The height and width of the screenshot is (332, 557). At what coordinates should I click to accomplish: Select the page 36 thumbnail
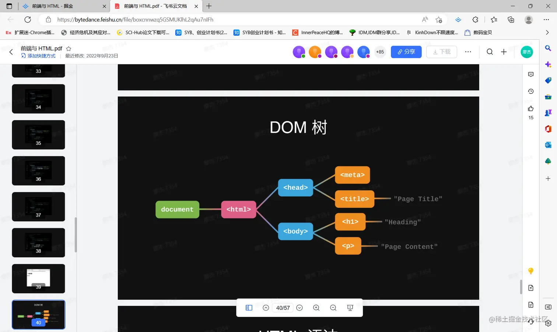[38, 170]
